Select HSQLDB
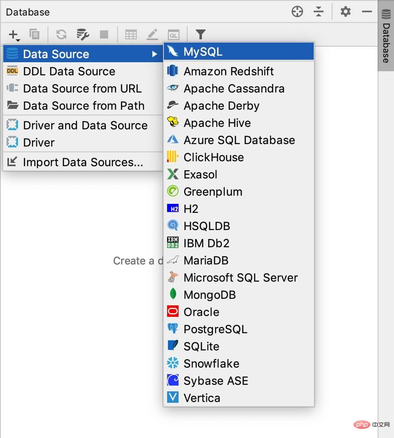This screenshot has height=438, width=394. [239, 226]
